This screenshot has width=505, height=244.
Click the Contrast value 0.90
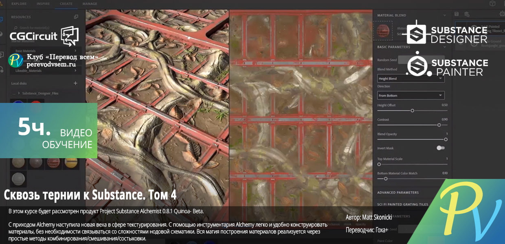coord(444,120)
